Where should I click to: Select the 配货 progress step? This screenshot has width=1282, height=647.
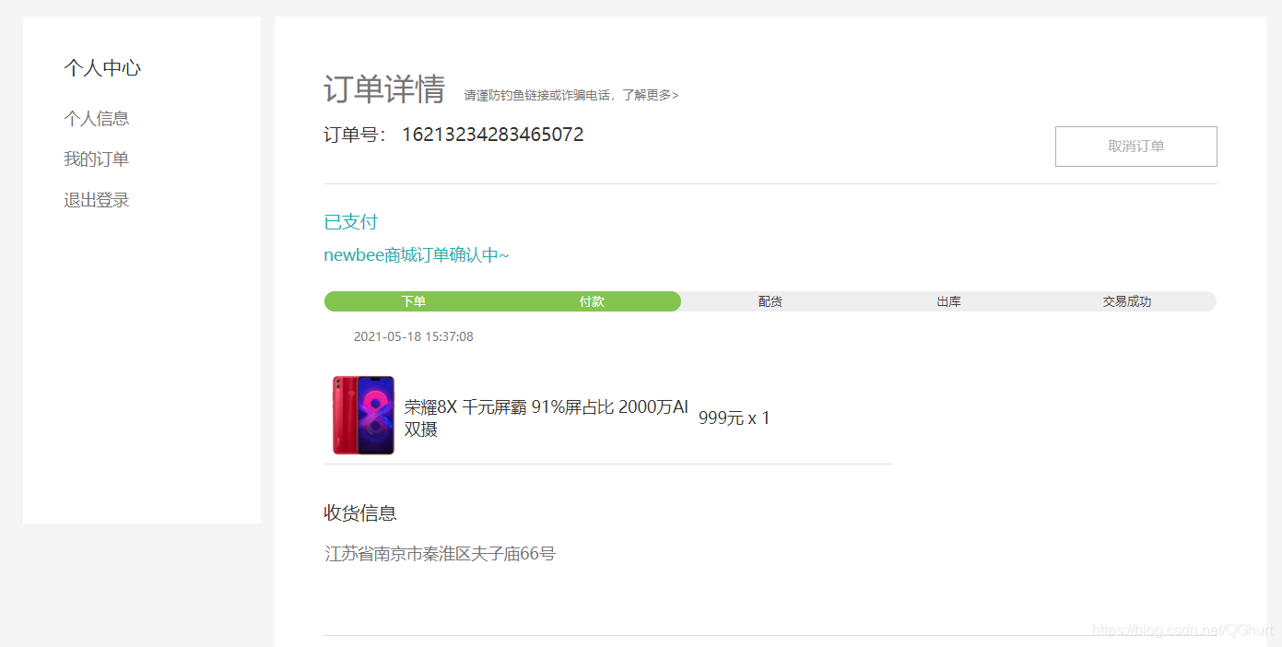[770, 301]
